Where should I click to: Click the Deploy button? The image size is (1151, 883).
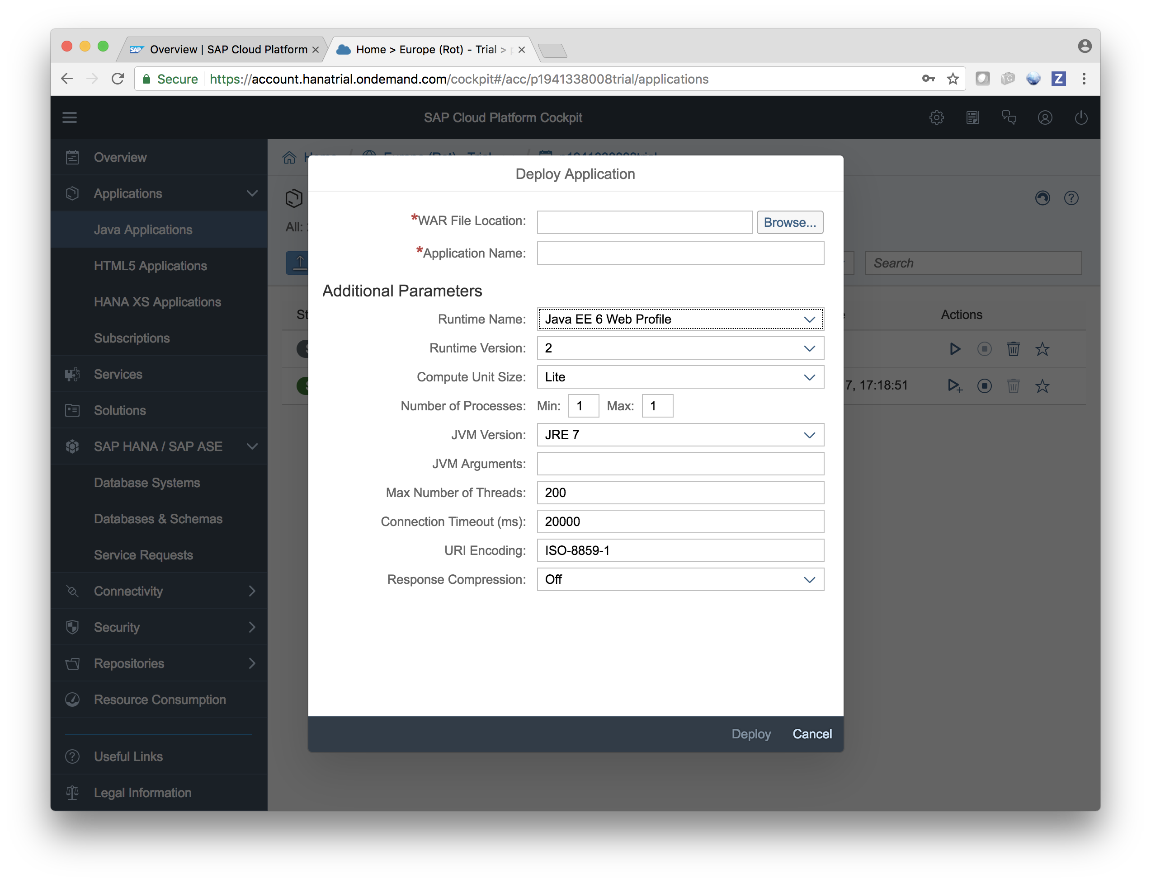tap(750, 734)
